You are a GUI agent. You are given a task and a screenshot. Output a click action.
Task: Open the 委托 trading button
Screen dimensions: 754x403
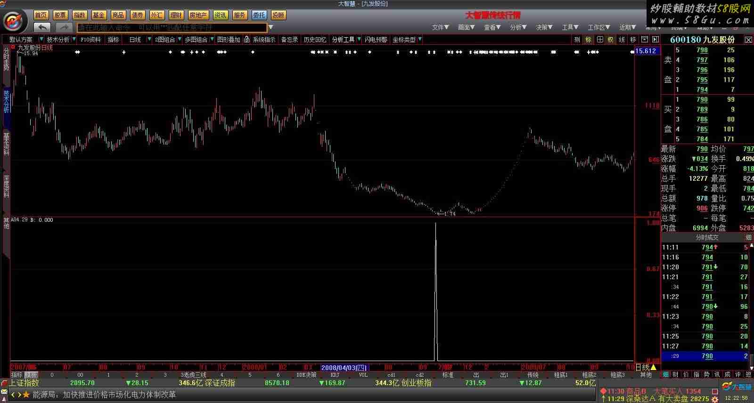click(x=259, y=15)
